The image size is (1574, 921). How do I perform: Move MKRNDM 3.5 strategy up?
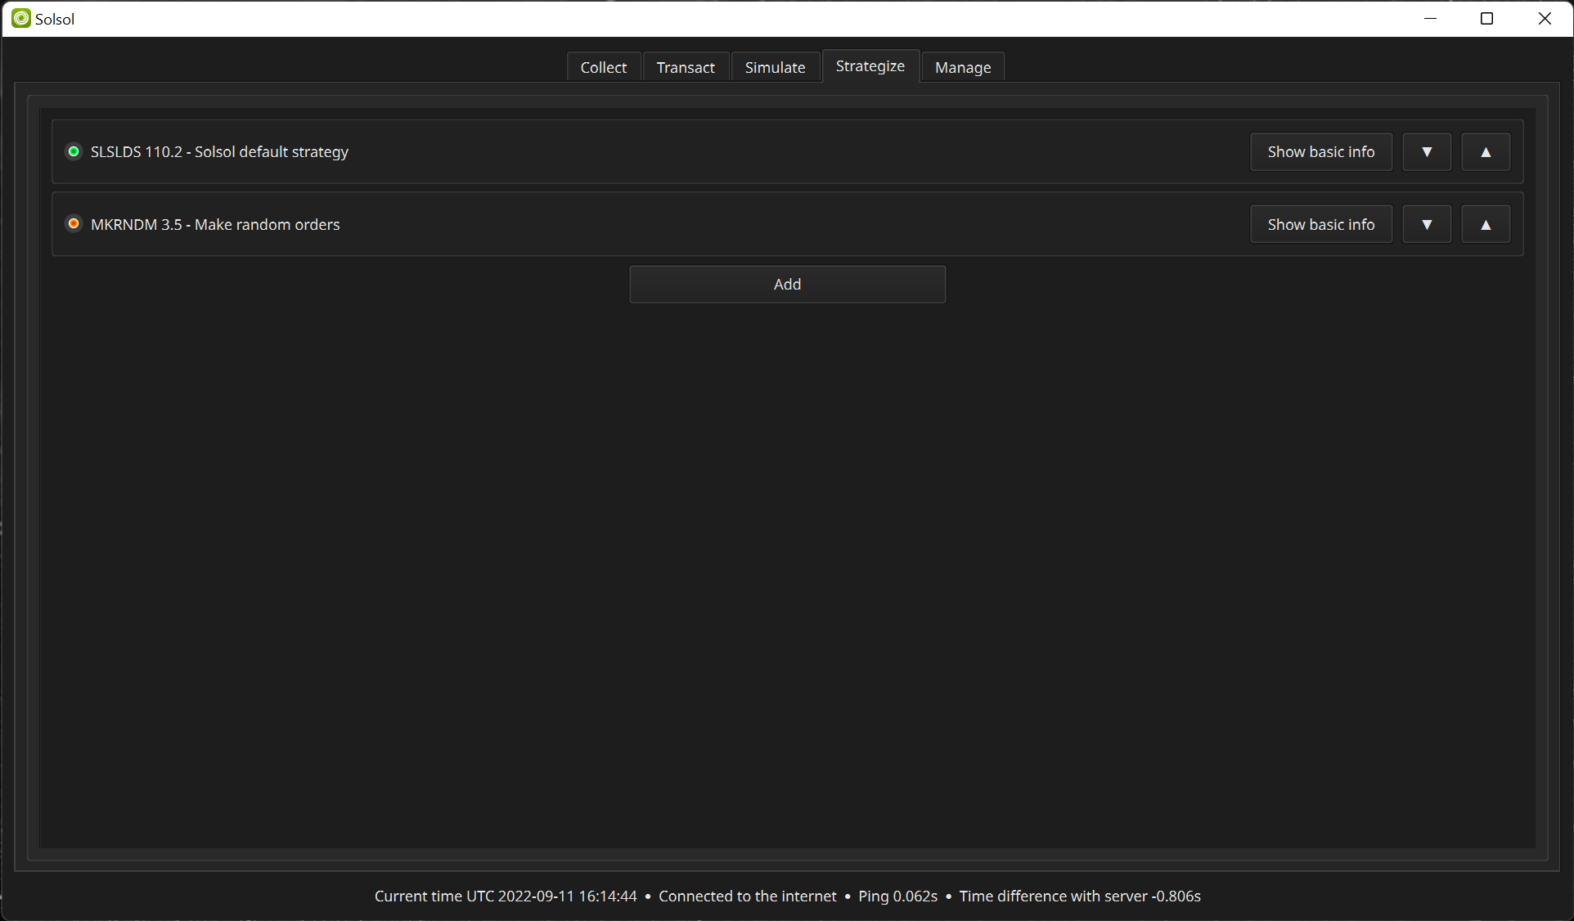pyautogui.click(x=1486, y=224)
